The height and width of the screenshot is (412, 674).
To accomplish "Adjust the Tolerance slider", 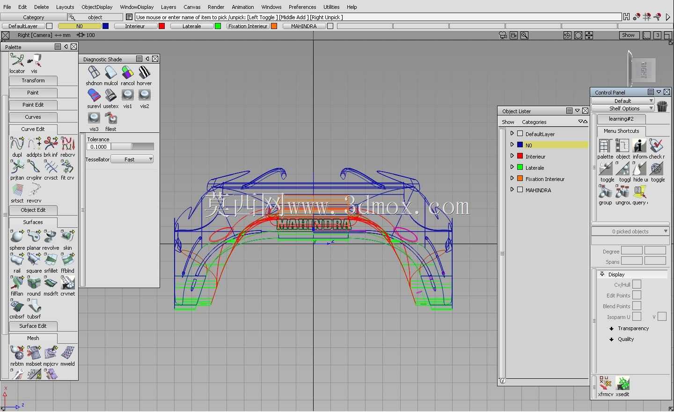I will point(132,147).
